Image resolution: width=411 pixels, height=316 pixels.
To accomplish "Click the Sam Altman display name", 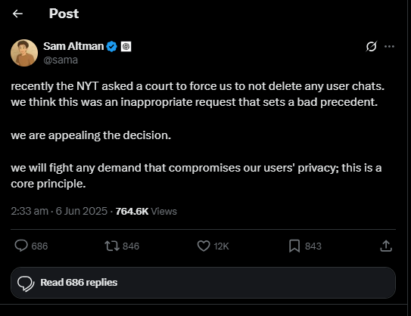I will 73,46.
